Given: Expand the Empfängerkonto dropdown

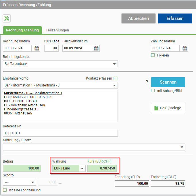Looking at the screenshot, I should pos(60,85).
